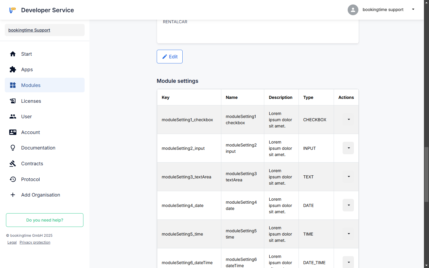Open the Privacy protection link
The image size is (429, 268).
35,242
